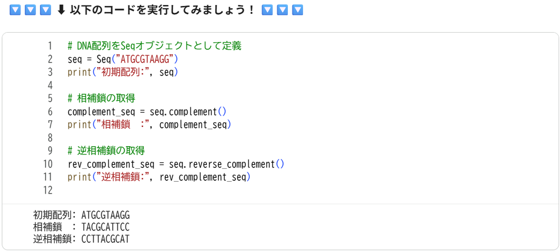Click the seq.reverse_complement() method call
Screen dimensions: 560x252
click(226, 164)
